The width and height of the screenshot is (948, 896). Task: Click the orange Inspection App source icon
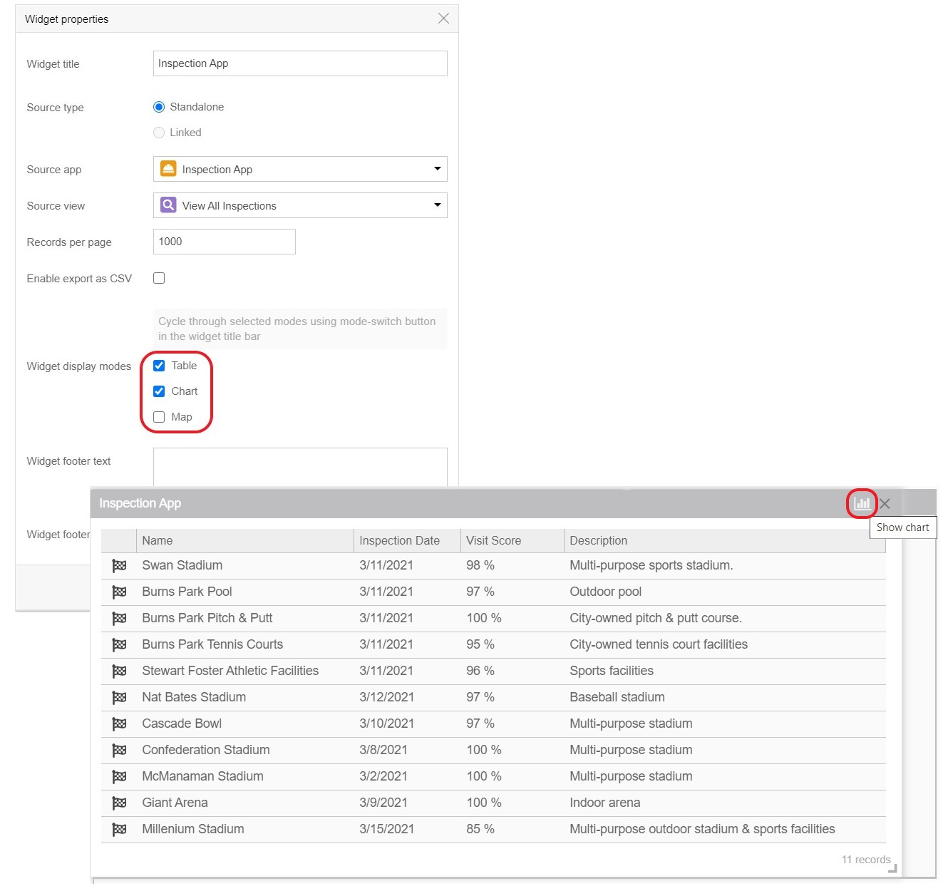tap(168, 169)
